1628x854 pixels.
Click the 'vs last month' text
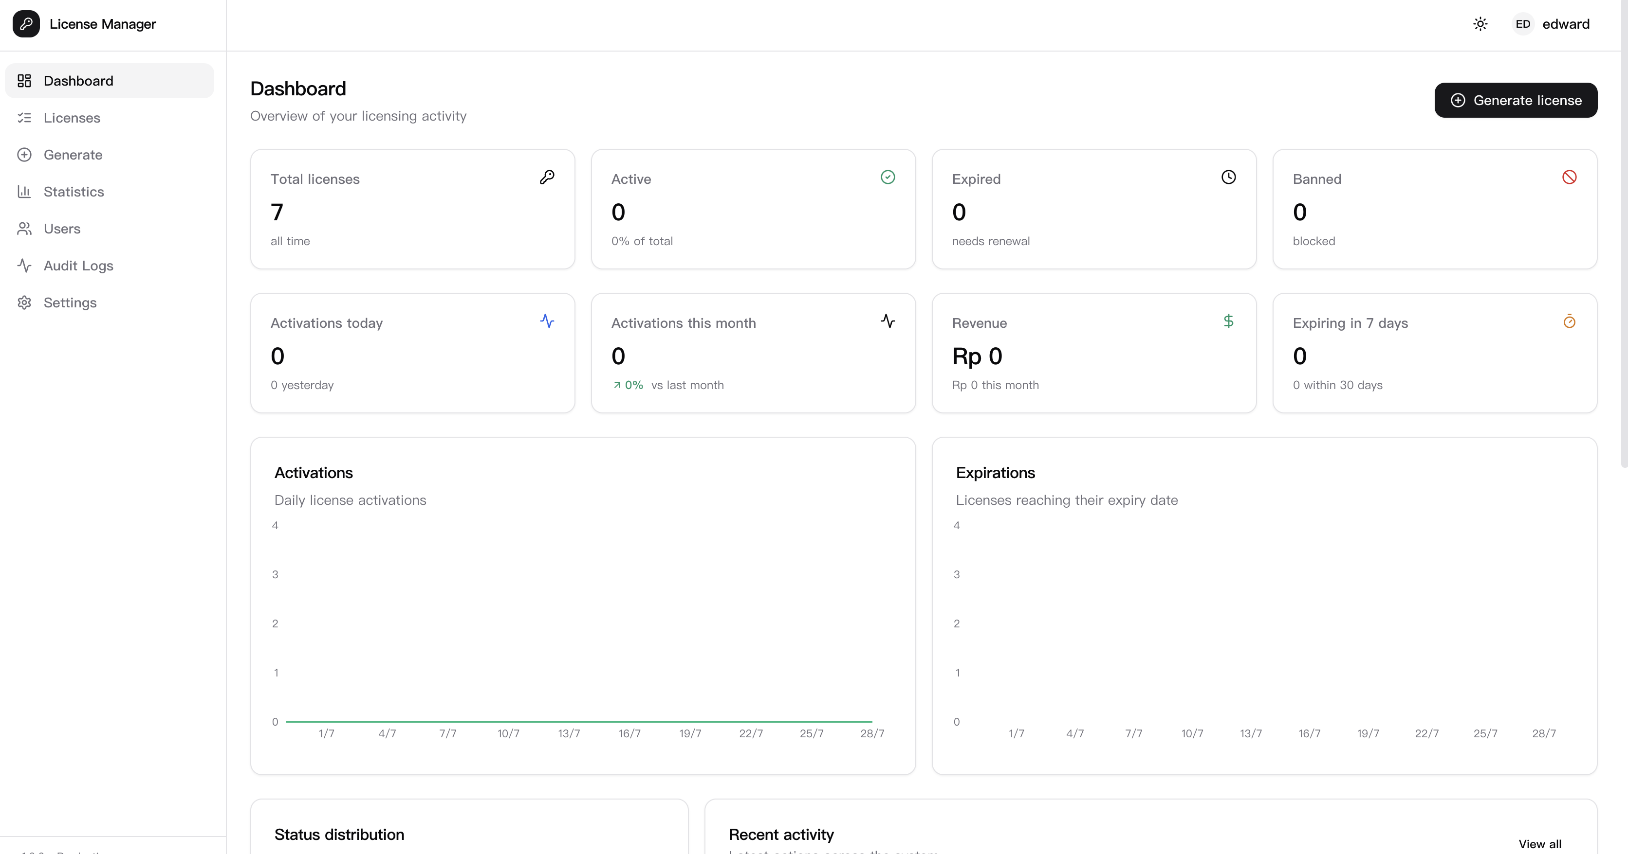pos(687,385)
